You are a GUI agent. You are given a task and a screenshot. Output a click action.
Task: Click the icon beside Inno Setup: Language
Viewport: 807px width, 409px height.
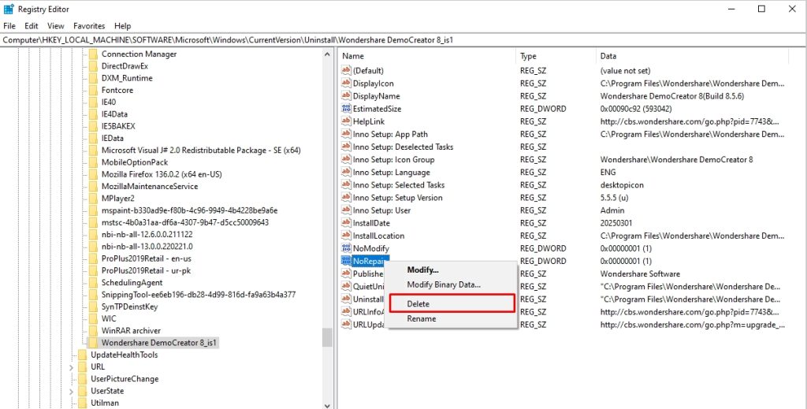[347, 172]
